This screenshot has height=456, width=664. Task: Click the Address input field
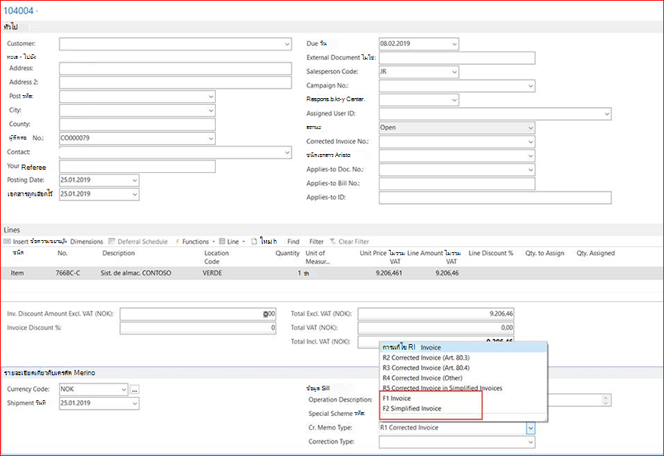[x=175, y=69]
